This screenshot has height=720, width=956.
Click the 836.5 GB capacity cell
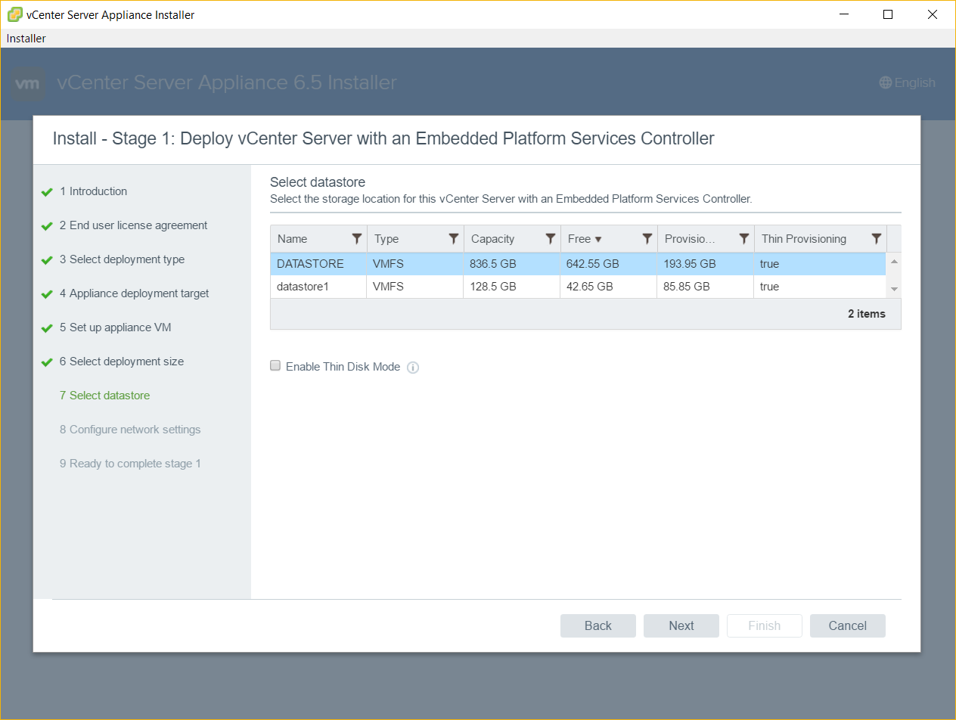[512, 264]
